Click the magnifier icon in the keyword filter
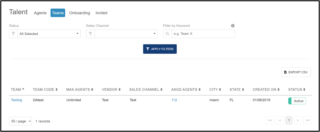 (167, 34)
